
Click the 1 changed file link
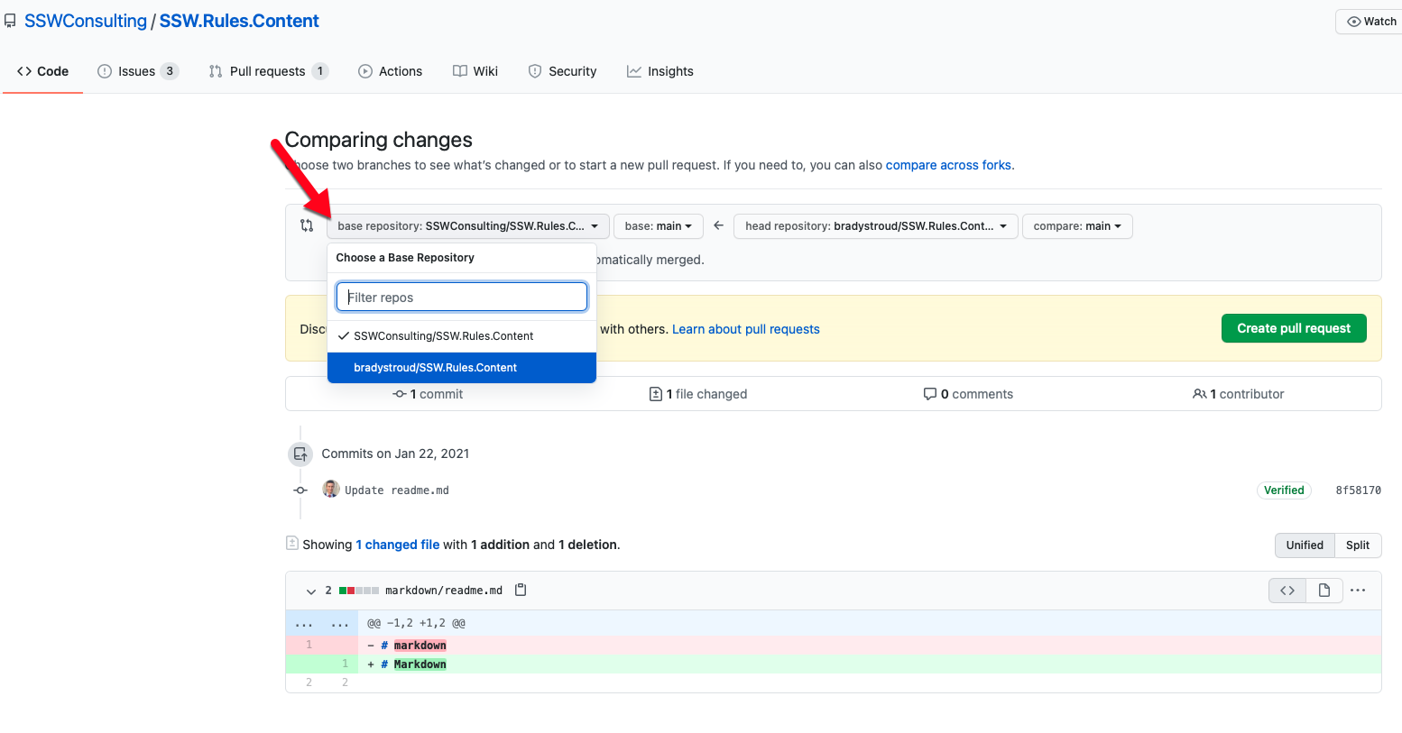coord(398,545)
